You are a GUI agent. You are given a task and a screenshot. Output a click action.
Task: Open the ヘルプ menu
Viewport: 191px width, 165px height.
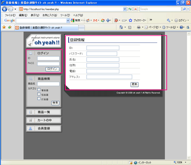click(x=78, y=15)
